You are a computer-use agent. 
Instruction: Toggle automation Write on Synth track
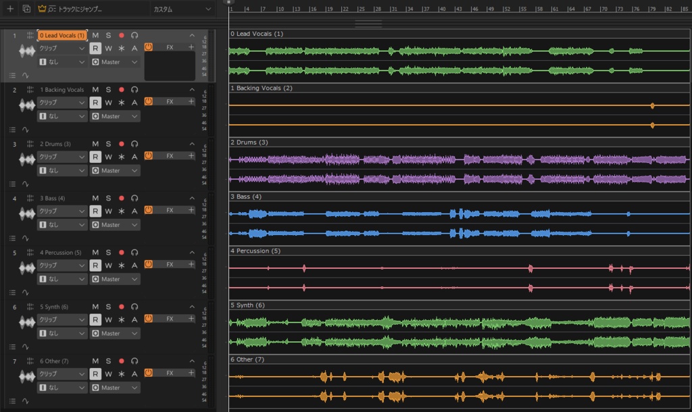(x=109, y=319)
